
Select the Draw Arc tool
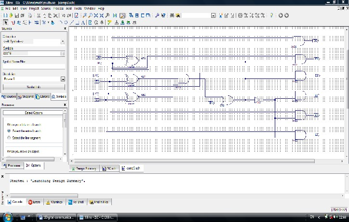61,22
